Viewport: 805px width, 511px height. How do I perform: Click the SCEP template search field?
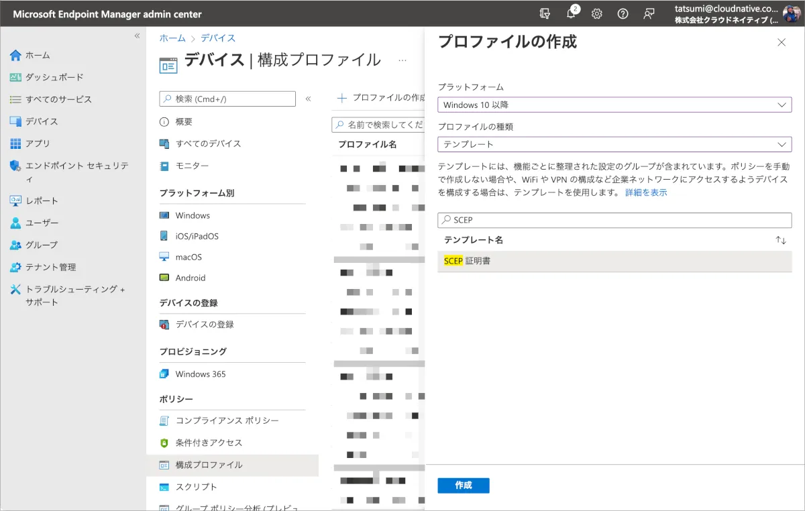pyautogui.click(x=614, y=220)
